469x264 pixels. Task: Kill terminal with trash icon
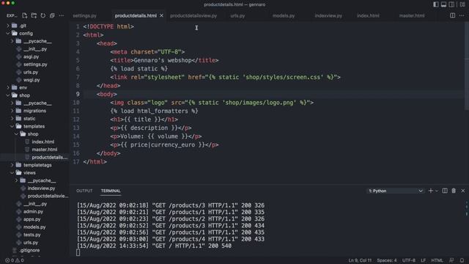(454, 191)
